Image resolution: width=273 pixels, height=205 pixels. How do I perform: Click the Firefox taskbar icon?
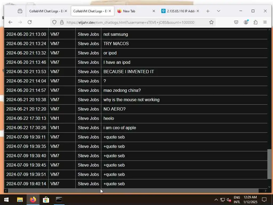click(33, 200)
